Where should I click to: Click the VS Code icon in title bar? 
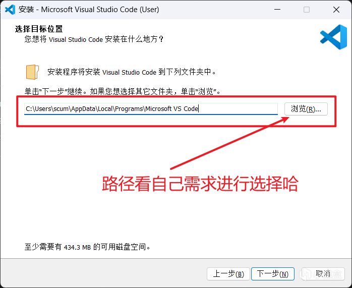[10, 10]
